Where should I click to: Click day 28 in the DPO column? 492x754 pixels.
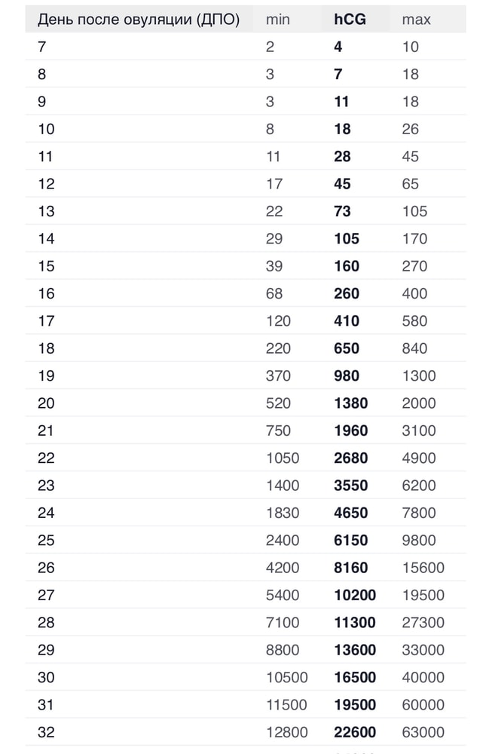point(46,623)
